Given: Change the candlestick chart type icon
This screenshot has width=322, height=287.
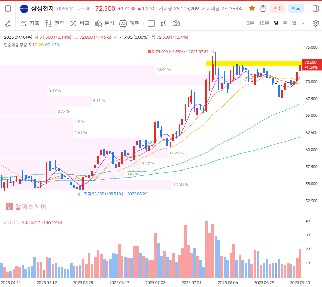Looking at the screenshot, I should point(164,23).
